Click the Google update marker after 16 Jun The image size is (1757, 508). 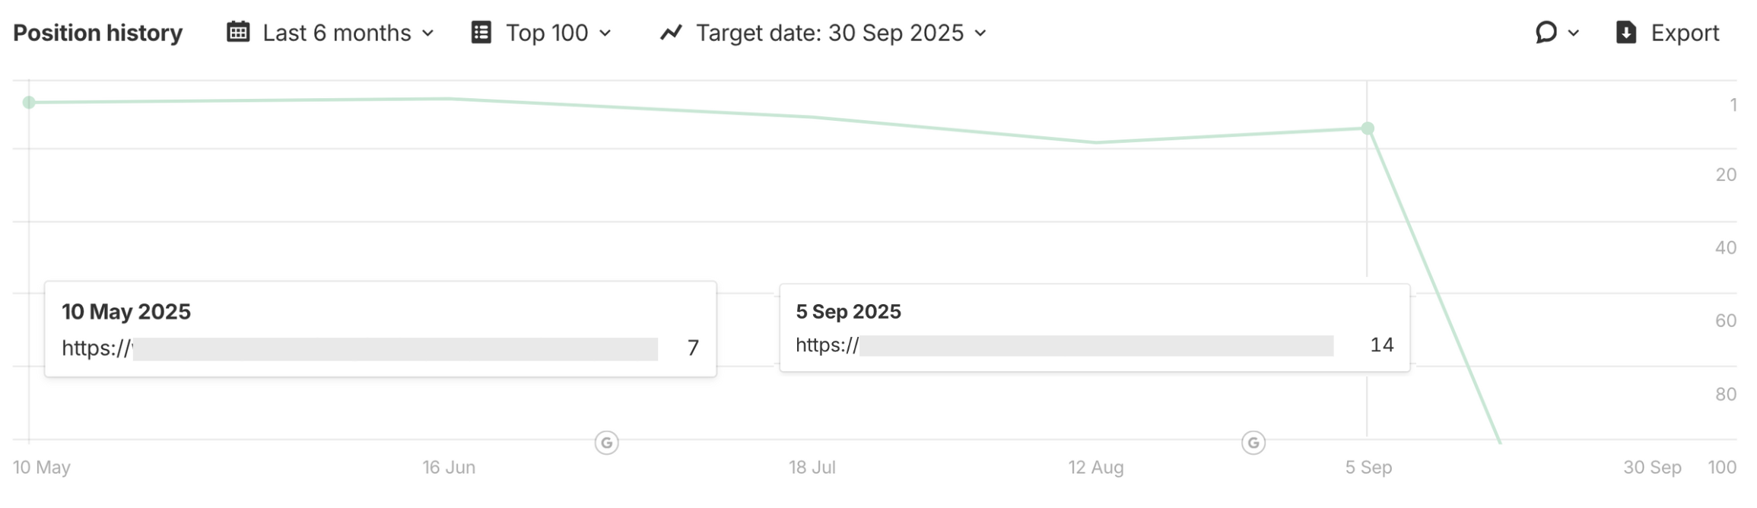pyautogui.click(x=606, y=443)
